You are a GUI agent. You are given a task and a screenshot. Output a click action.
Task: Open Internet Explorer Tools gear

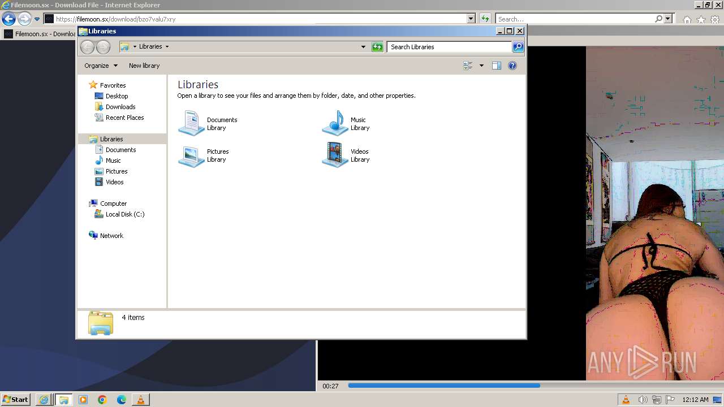pos(715,19)
